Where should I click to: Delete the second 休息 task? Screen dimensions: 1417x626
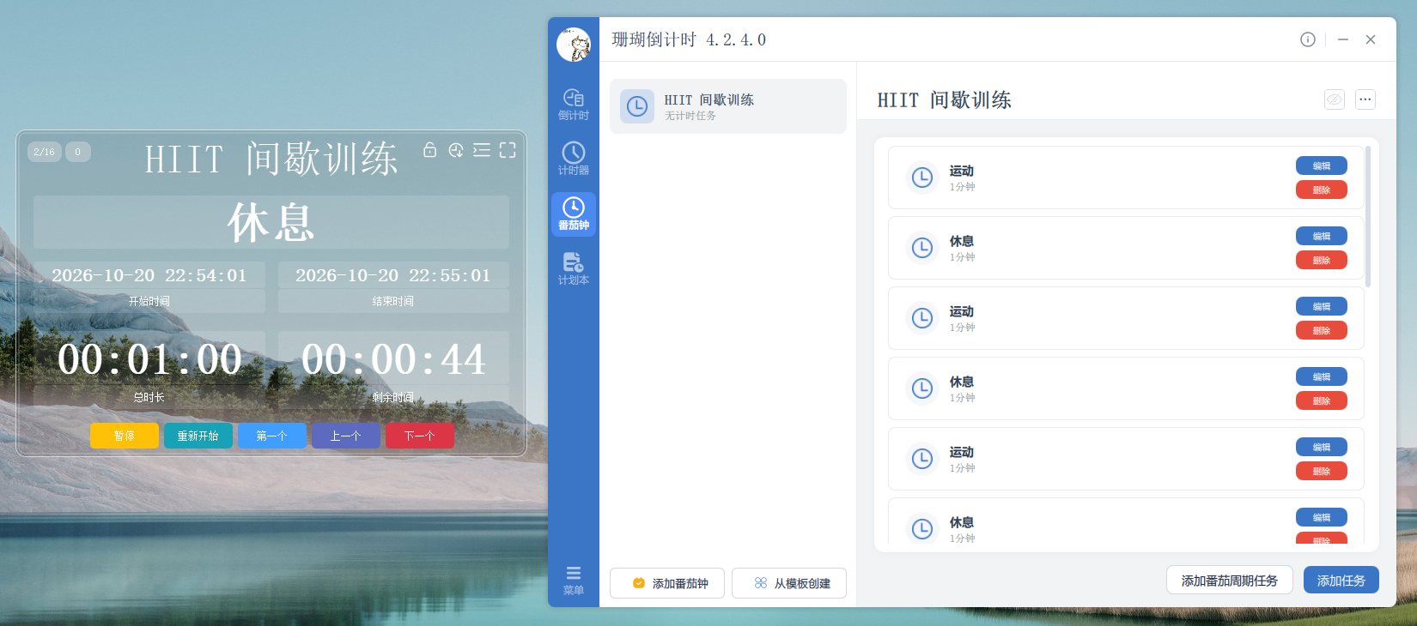[x=1322, y=400]
